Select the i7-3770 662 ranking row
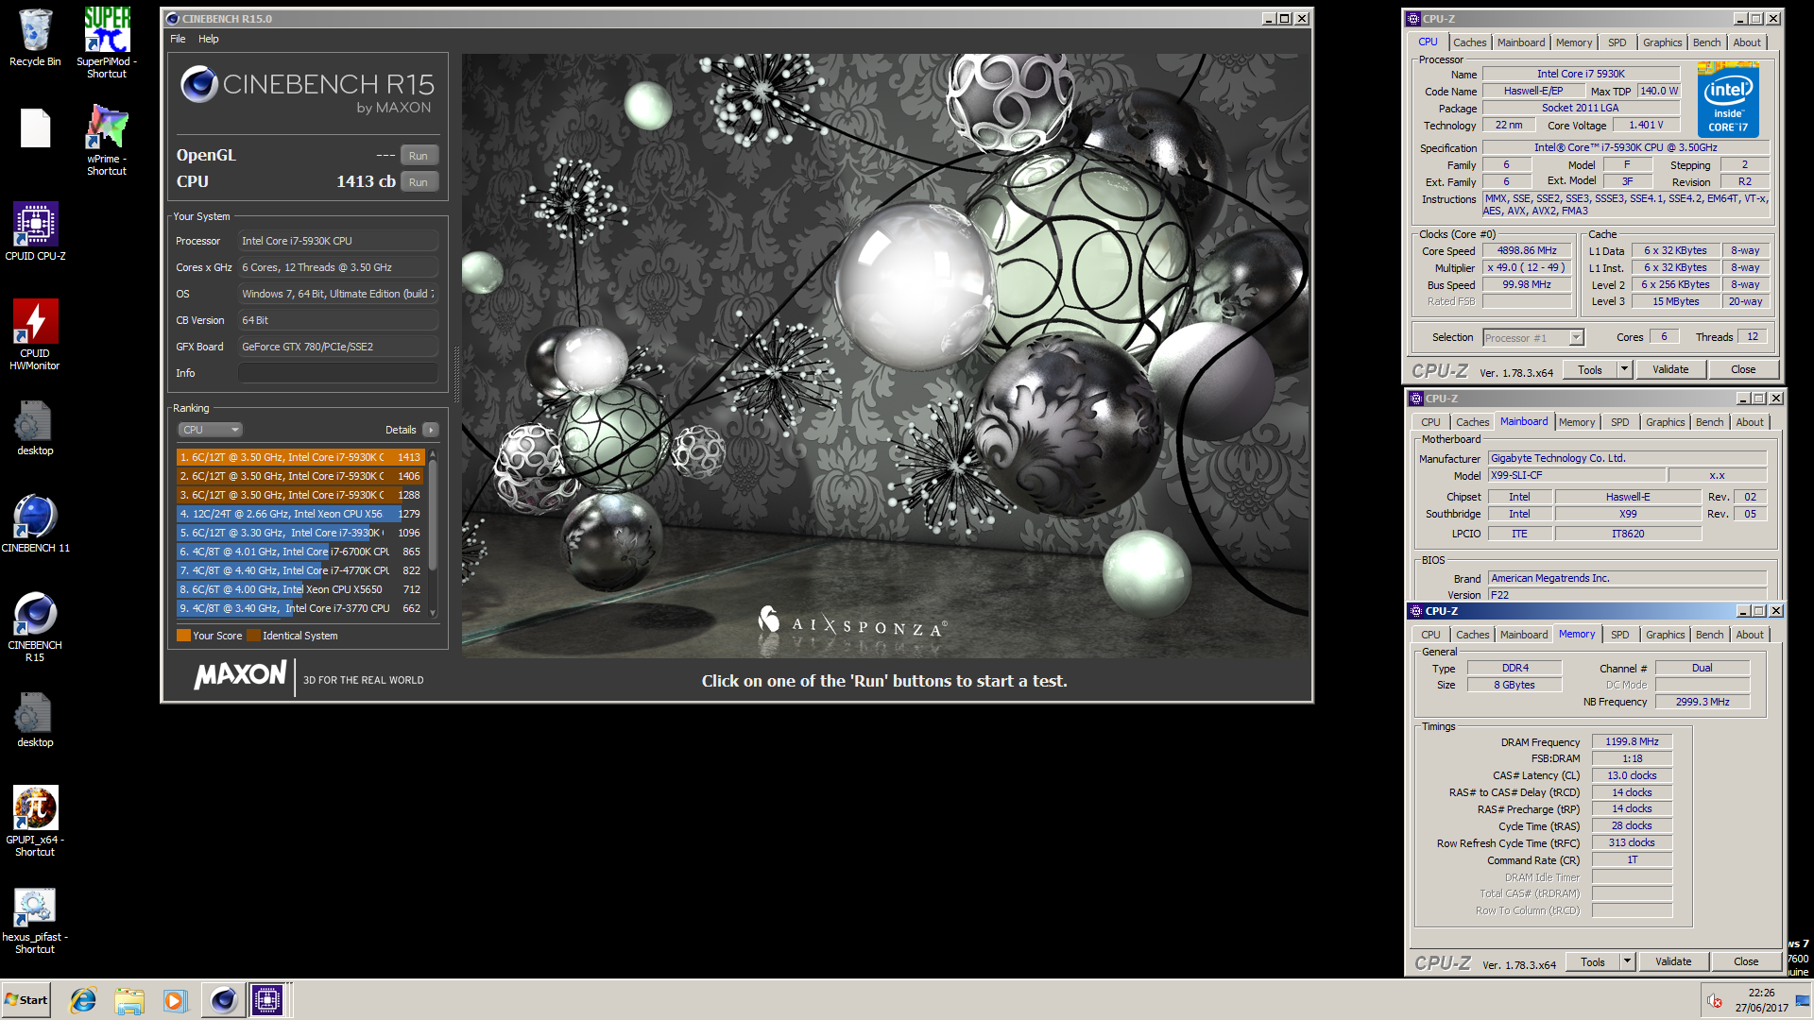Viewport: 1814px width, 1020px height. tap(299, 608)
